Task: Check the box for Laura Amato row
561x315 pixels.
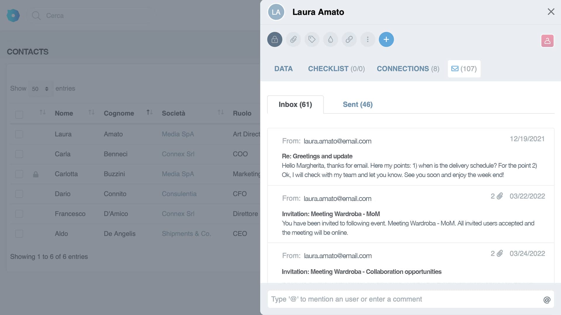Action: tap(19, 134)
